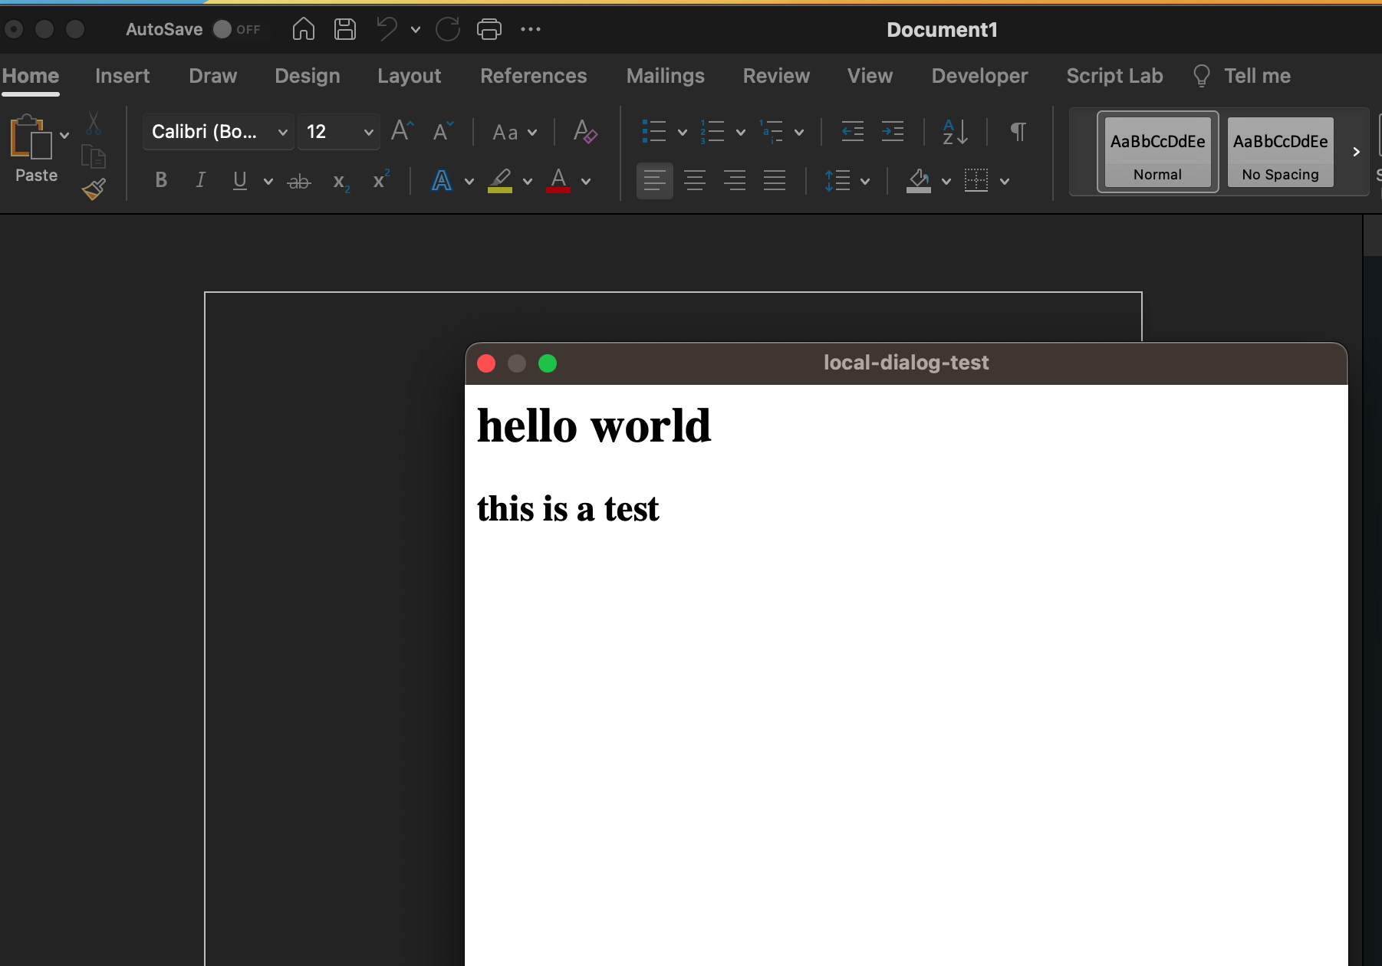
Task: Pick the red font color swatch
Action: pyautogui.click(x=559, y=181)
